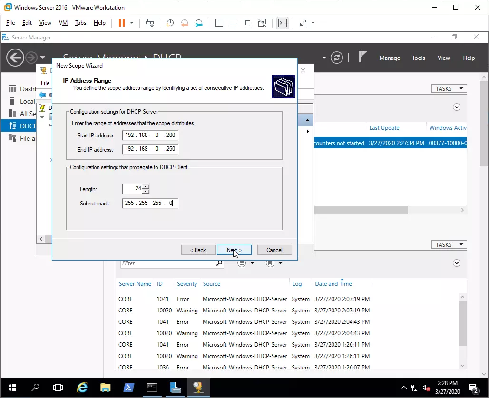Viewport: 489px width, 398px height.
Task: Open the VMware View menu
Action: click(45, 23)
